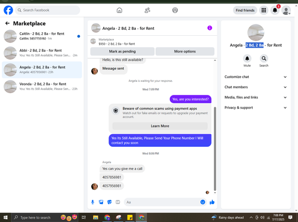This screenshot has width=298, height=222.
Task: Send a thumbs-up like
Action: (x=212, y=202)
